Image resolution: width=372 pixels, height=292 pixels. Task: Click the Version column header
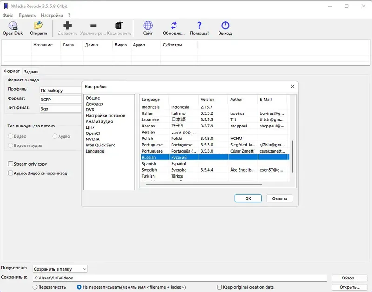click(x=213, y=100)
